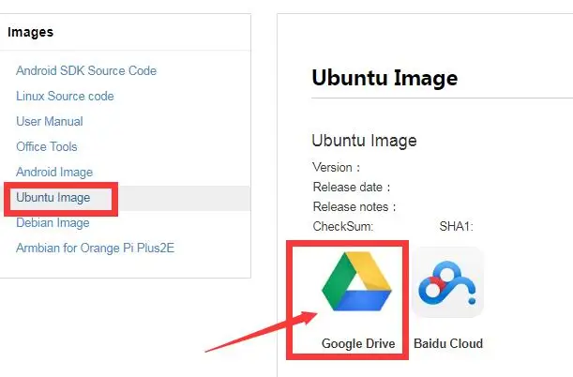
Task: Click the CheckSum label
Action: (x=343, y=227)
